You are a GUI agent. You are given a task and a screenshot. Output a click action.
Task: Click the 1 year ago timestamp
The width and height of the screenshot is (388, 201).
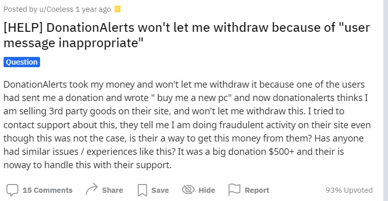click(93, 9)
